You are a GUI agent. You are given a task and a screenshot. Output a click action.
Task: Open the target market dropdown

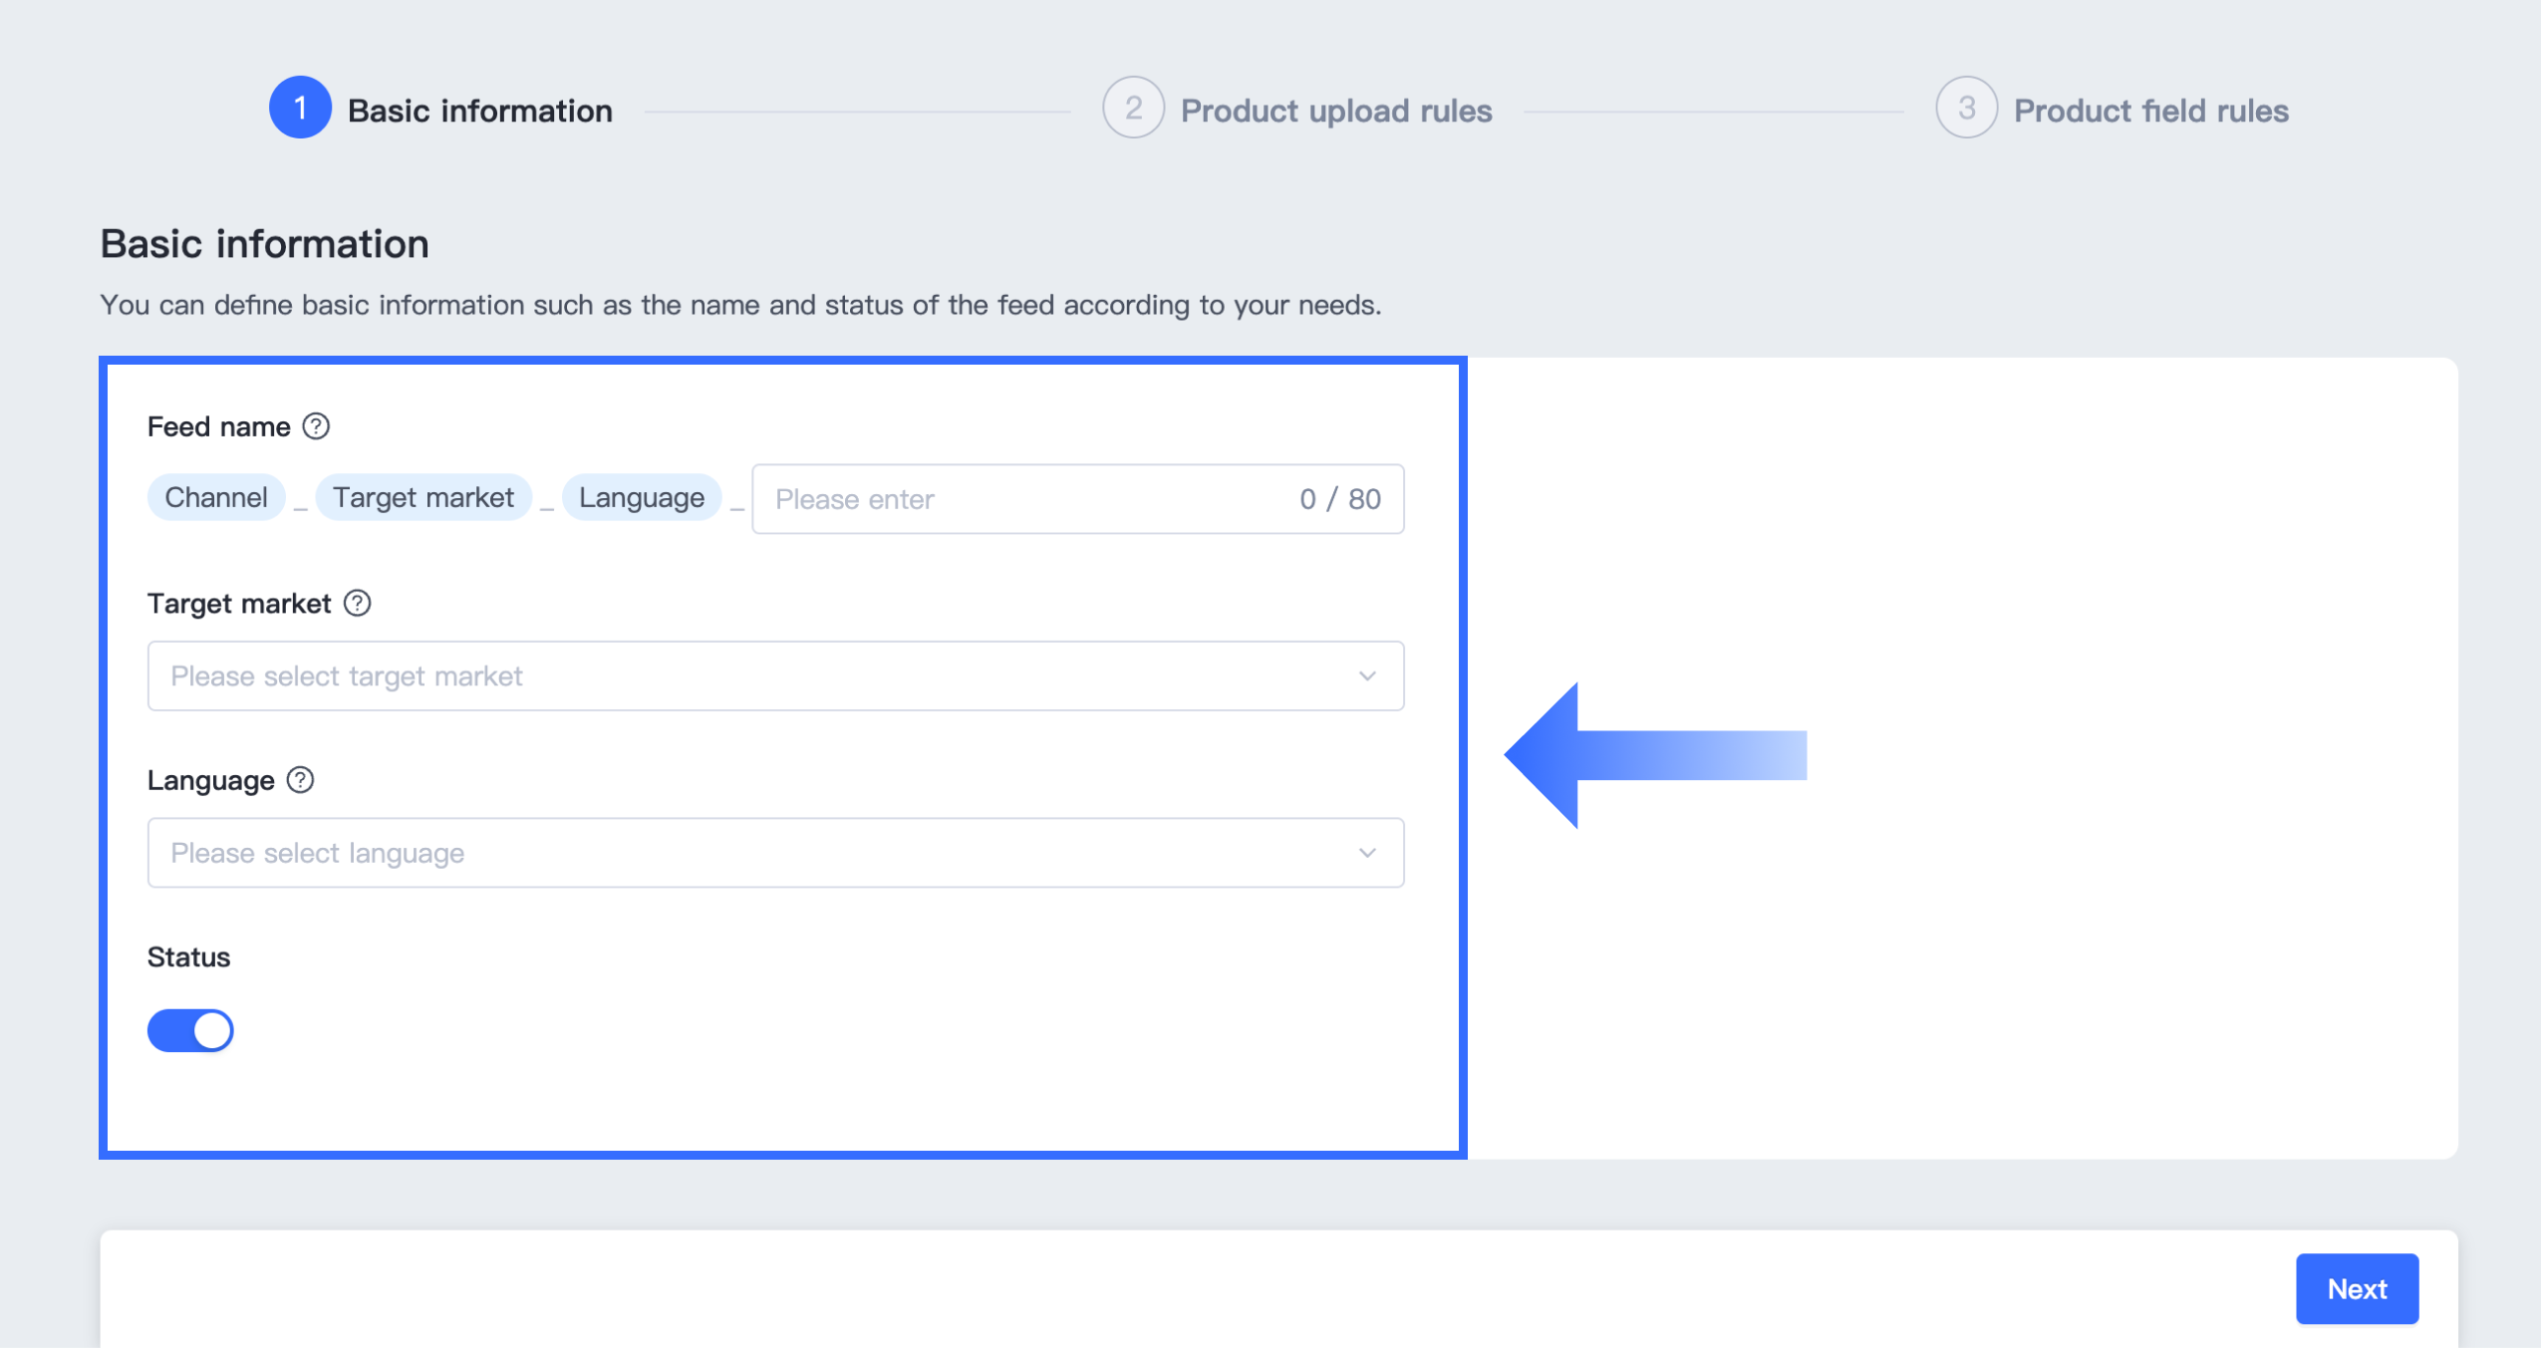[x=757, y=675]
